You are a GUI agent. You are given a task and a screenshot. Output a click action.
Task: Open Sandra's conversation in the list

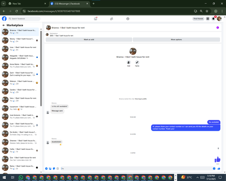(x=20, y=91)
